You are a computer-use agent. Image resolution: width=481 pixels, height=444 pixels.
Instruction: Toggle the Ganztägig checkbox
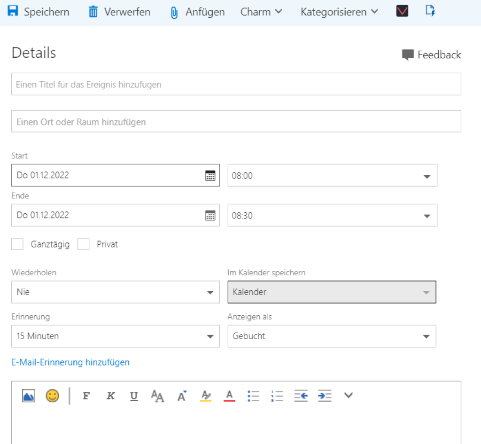point(17,244)
